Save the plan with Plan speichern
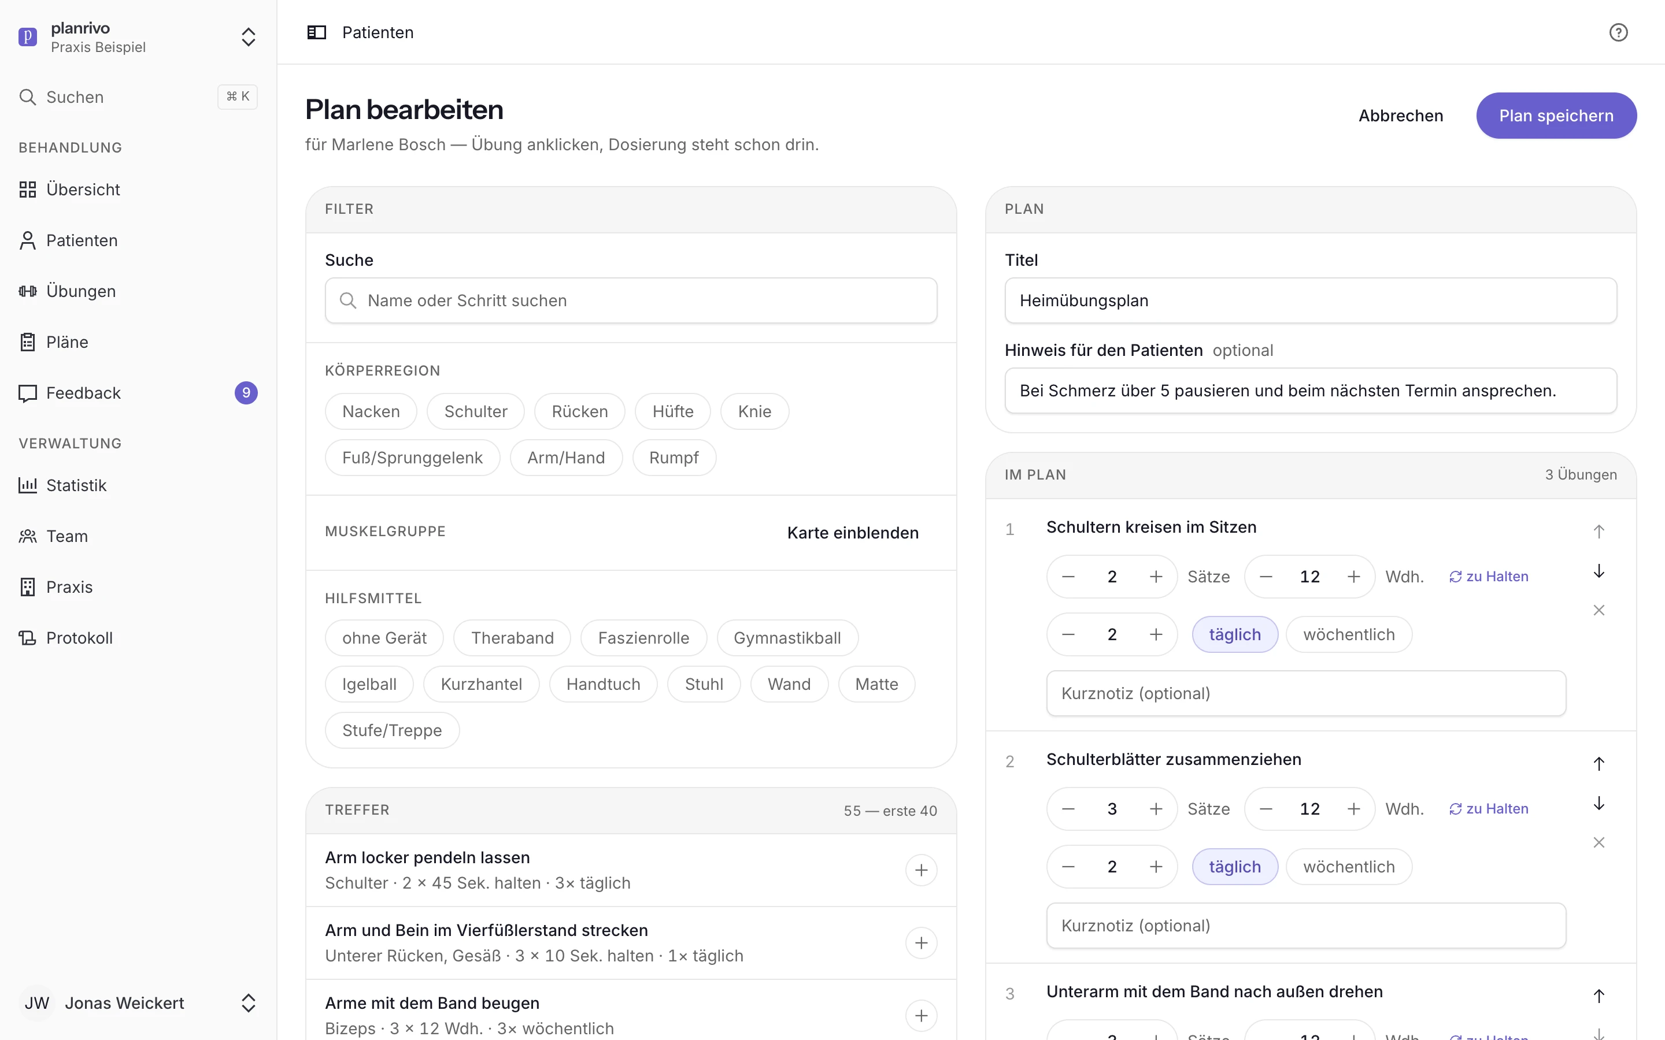The width and height of the screenshot is (1665, 1040). point(1556,116)
